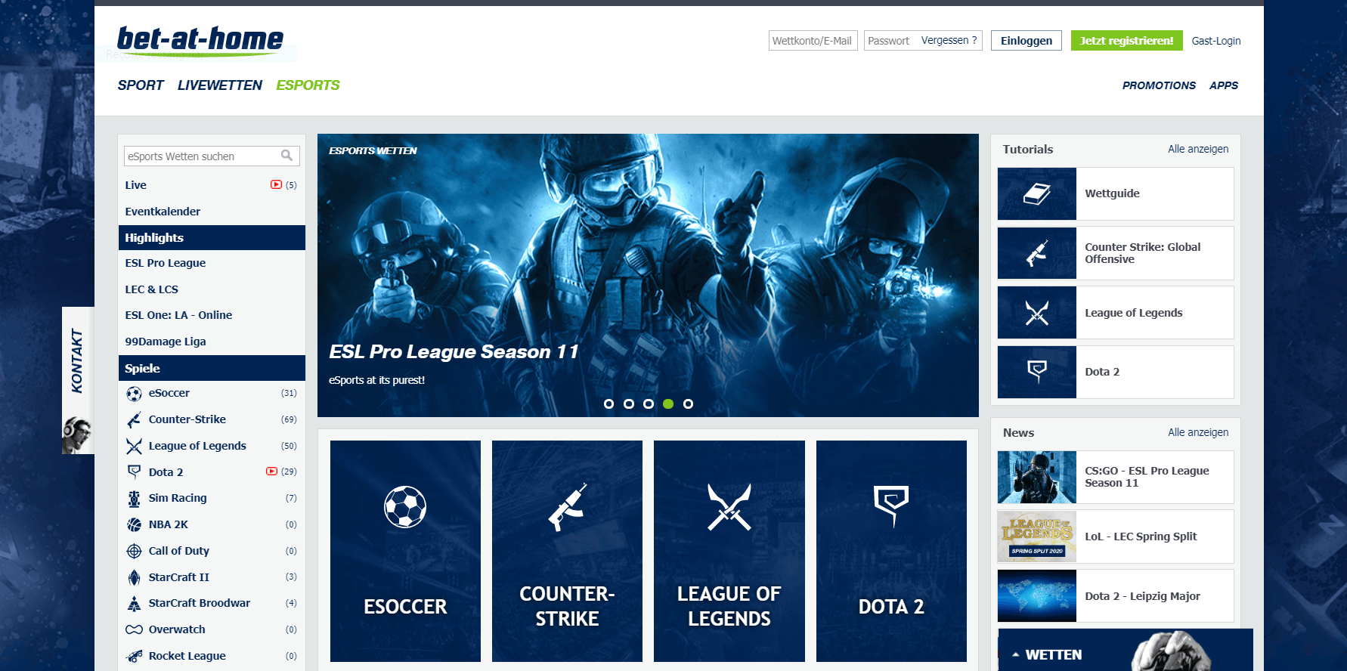Select the active green carousel dot

pyautogui.click(x=668, y=404)
